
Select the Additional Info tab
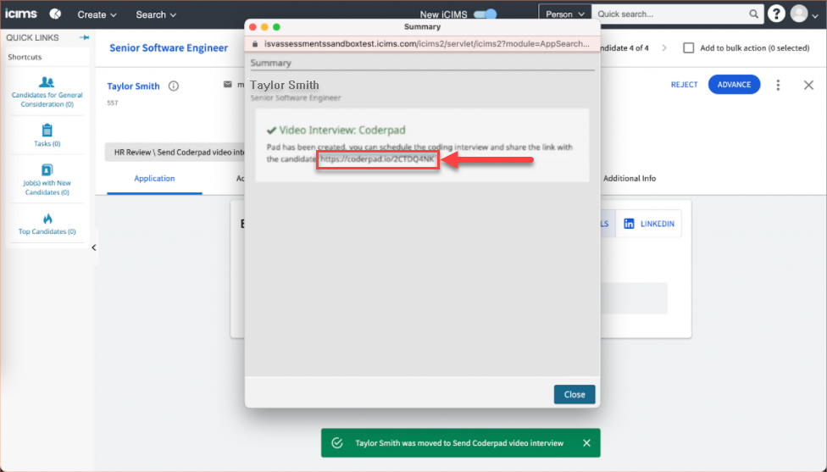(x=630, y=178)
